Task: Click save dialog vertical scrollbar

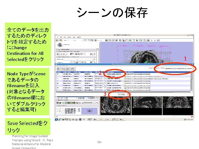Action: pos(192,81)
